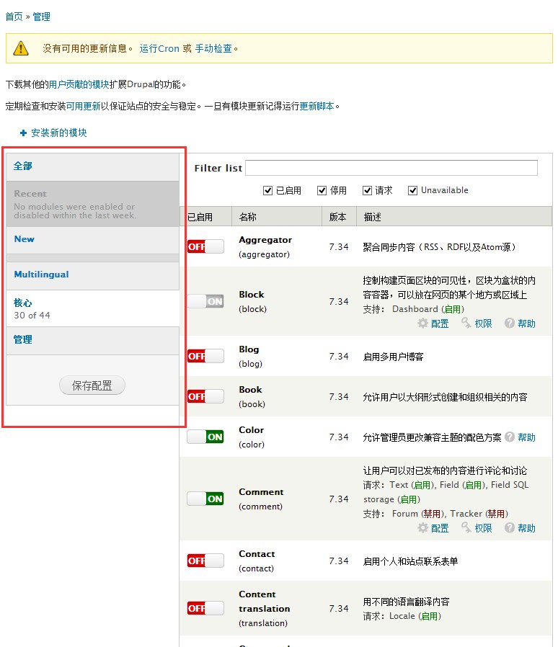The image size is (558, 647).
Task: Click the plus icon beside 安装新的模块
Action: (x=23, y=133)
